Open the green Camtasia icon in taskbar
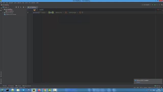 (x=50, y=90)
